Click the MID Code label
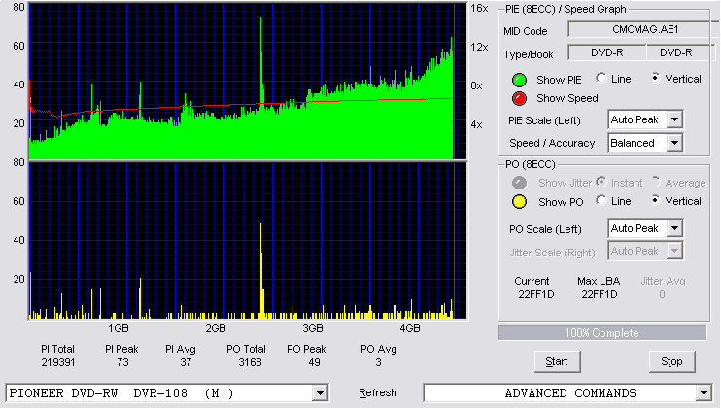721x408 pixels. pos(526,31)
